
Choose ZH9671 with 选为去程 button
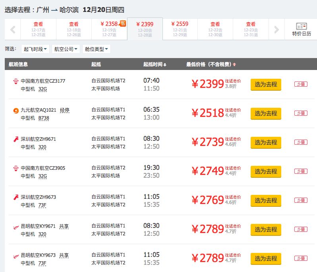pos(266,143)
